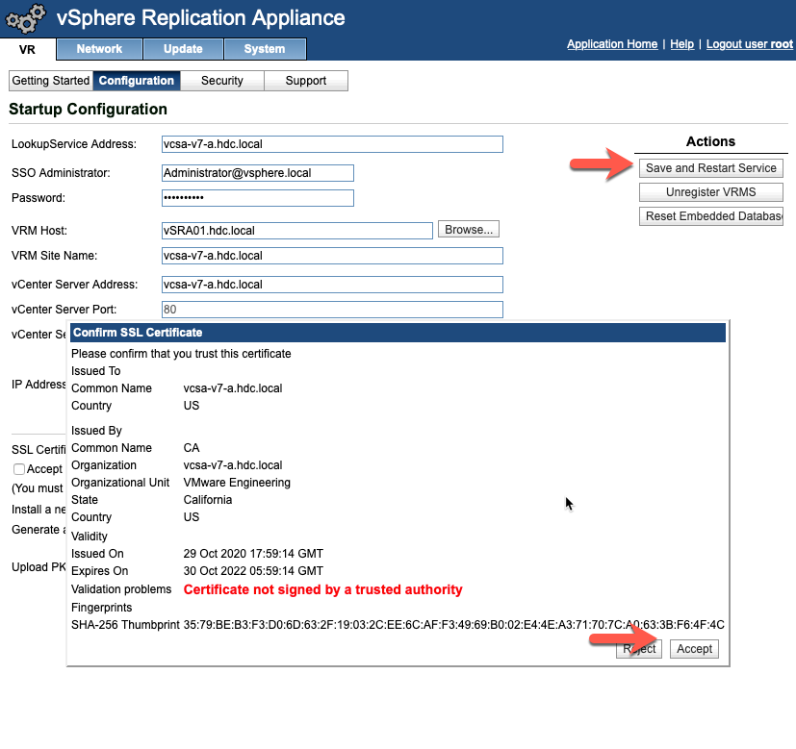The width and height of the screenshot is (796, 749).
Task: Focus the VRM Site Name field
Action: [x=332, y=256]
